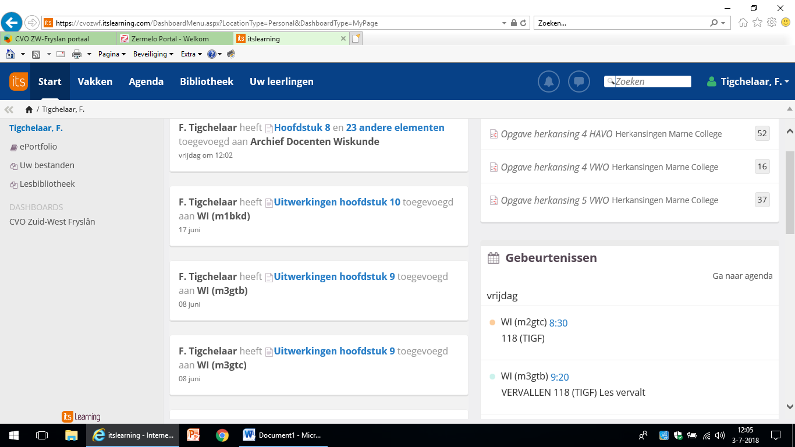This screenshot has width=795, height=447.
Task: Click the itslearning orange logo icon
Action: point(18,81)
